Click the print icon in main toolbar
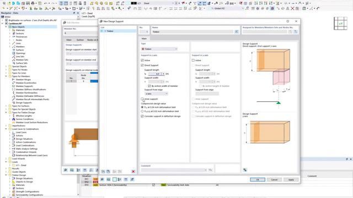353x198 pixels. coord(33,3)
